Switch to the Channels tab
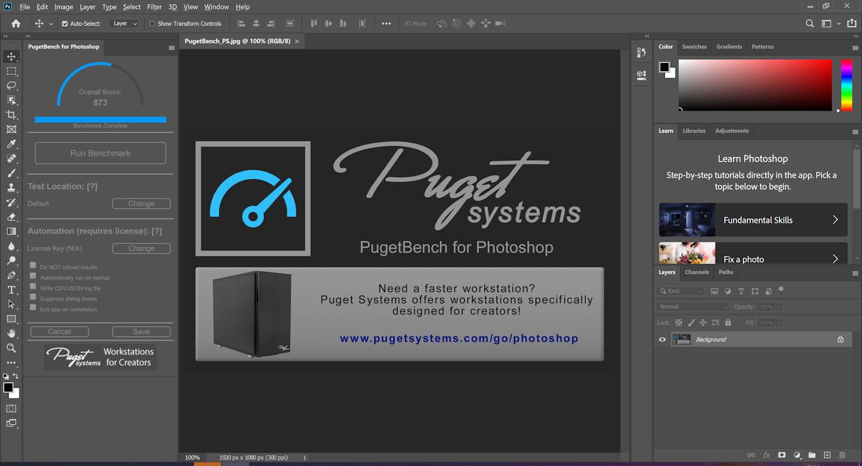Image resolution: width=862 pixels, height=466 pixels. 697,272
